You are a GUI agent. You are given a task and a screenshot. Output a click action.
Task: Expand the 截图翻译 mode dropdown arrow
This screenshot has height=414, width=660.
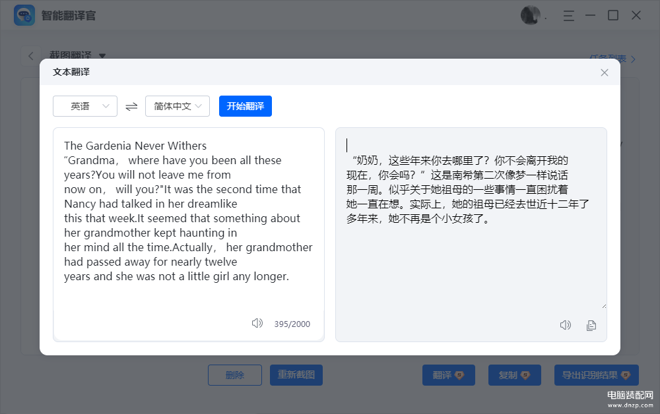pyautogui.click(x=102, y=55)
